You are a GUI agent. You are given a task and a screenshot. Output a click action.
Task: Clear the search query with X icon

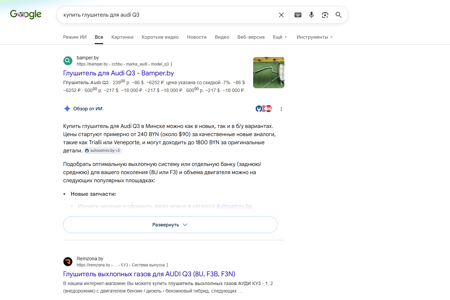(281, 15)
